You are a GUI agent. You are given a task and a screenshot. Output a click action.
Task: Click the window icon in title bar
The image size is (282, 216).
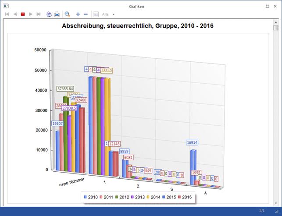[x=6, y=7]
